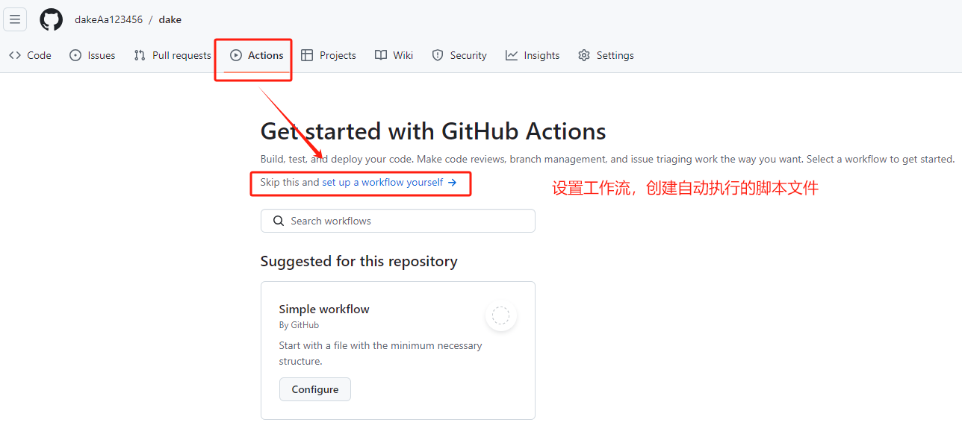Click the Security shield icon
962x440 pixels.
click(438, 55)
